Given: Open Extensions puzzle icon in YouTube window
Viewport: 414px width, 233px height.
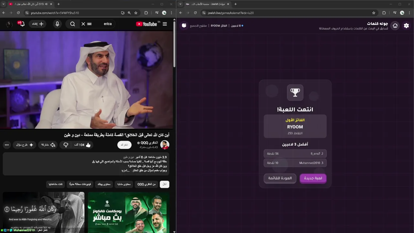Looking at the screenshot, I should [146, 13].
